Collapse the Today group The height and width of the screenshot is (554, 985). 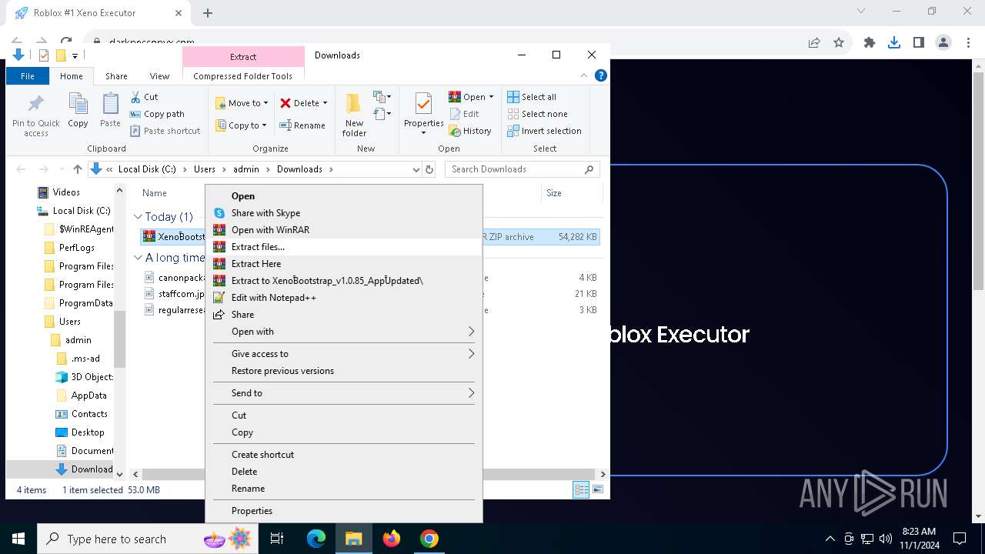coord(139,217)
